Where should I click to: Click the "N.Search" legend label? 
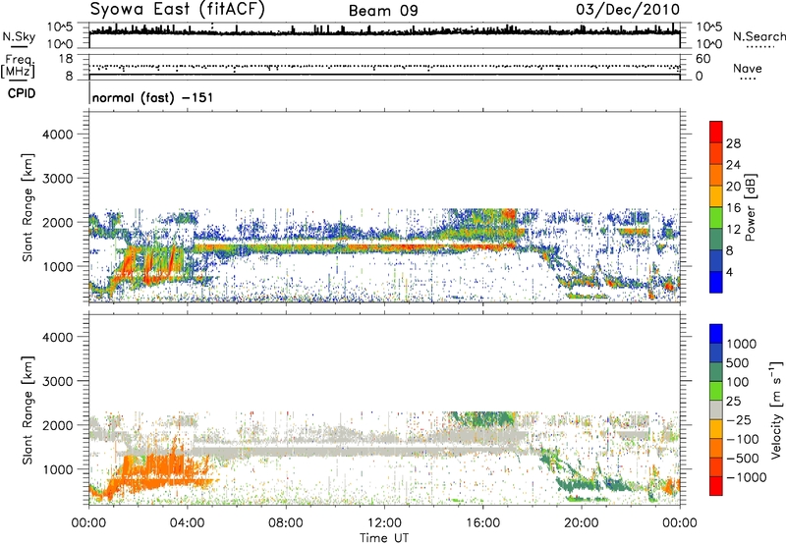click(x=758, y=36)
